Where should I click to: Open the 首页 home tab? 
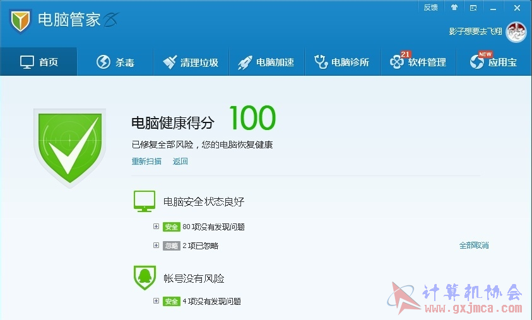point(38,62)
